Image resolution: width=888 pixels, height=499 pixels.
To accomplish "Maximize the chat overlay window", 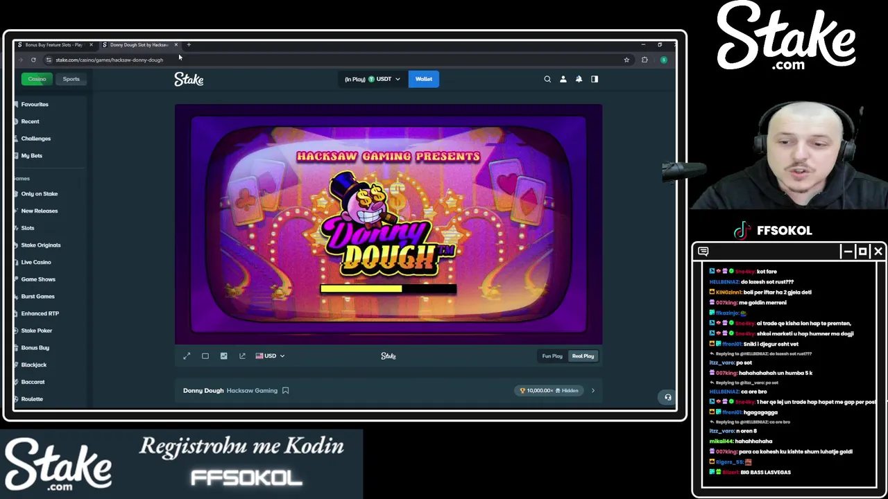I will pos(862,251).
